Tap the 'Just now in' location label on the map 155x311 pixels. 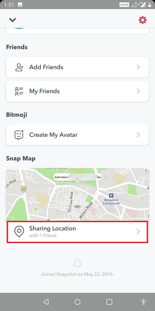coord(77,177)
